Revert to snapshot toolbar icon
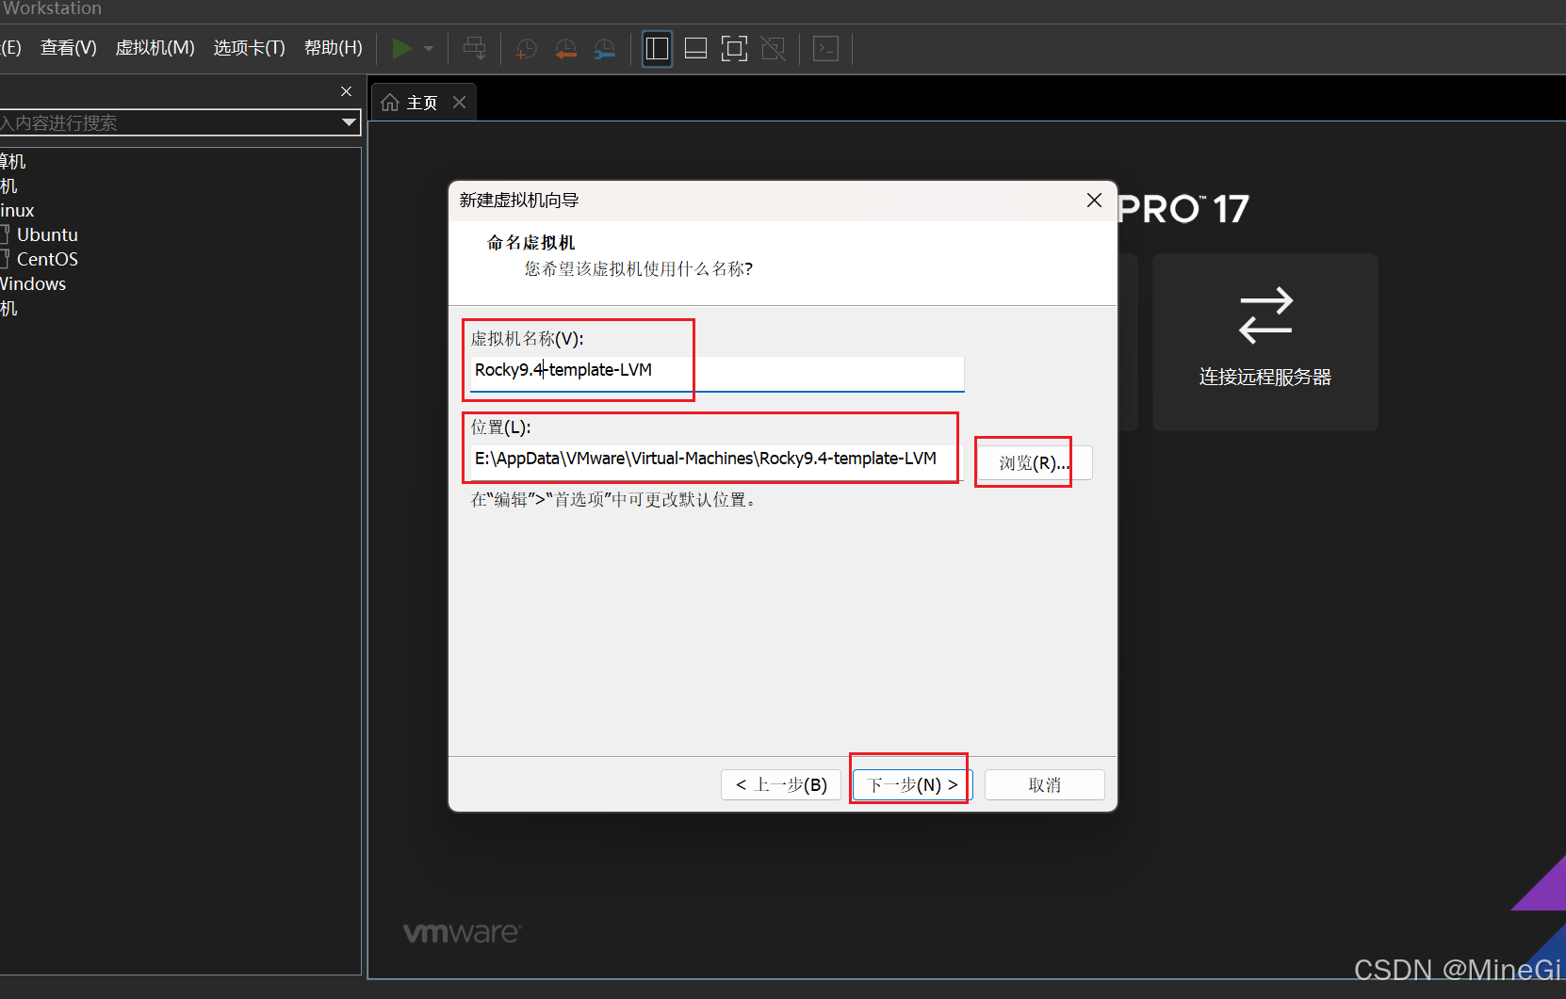Viewport: 1566px width, 999px height. [565, 49]
